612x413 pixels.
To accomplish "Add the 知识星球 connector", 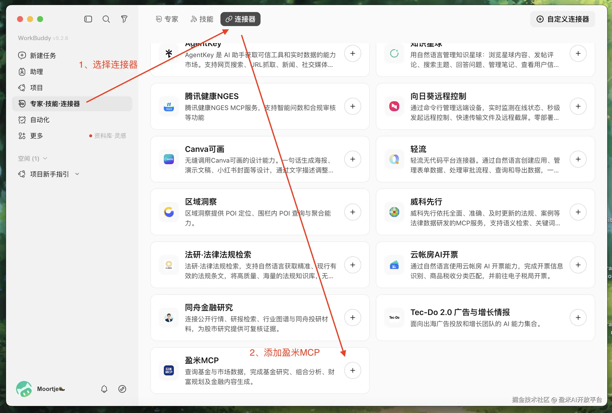I will (x=578, y=53).
